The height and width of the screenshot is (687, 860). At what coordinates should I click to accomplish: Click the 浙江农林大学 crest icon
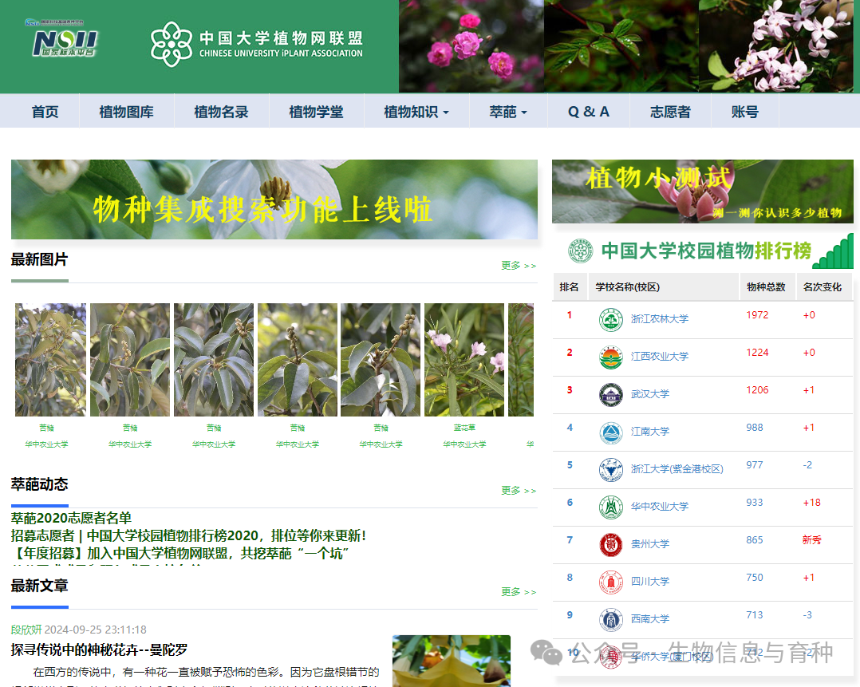coord(610,319)
